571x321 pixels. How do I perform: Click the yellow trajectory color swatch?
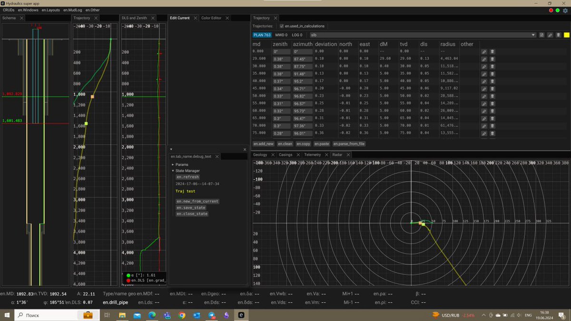(566, 35)
